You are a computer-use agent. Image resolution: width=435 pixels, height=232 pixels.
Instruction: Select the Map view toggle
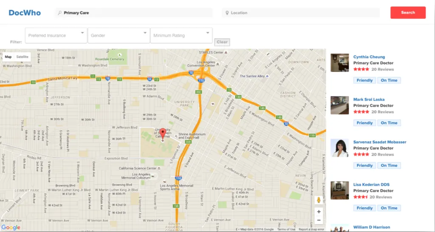tap(8, 57)
